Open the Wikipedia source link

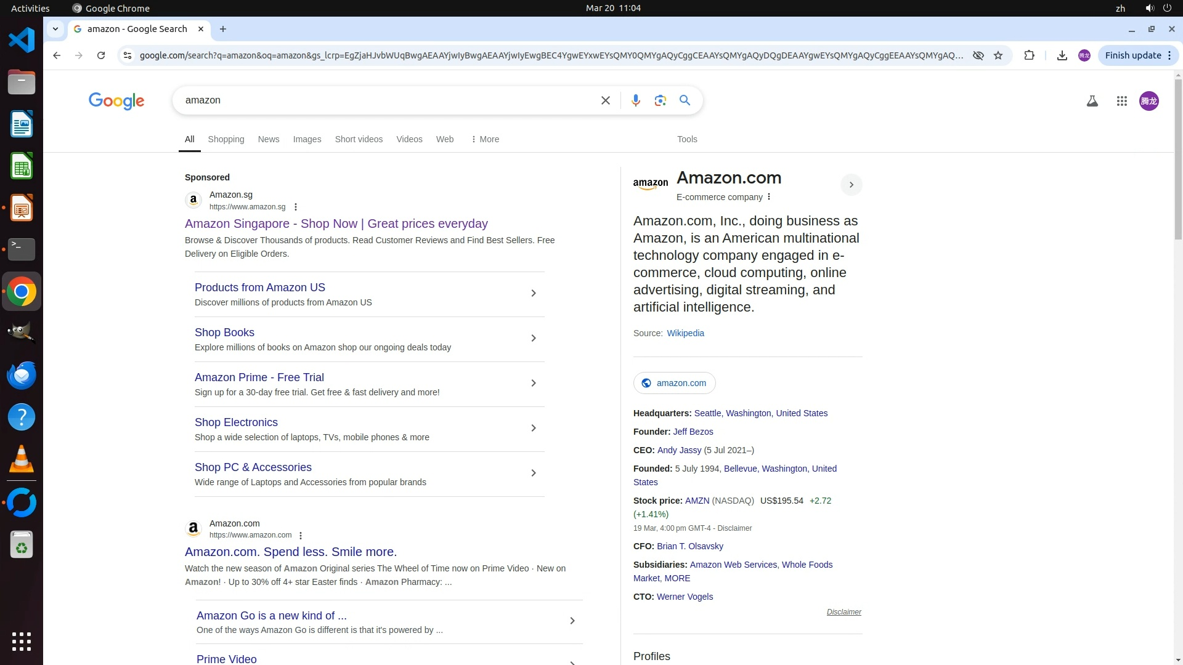685,333
